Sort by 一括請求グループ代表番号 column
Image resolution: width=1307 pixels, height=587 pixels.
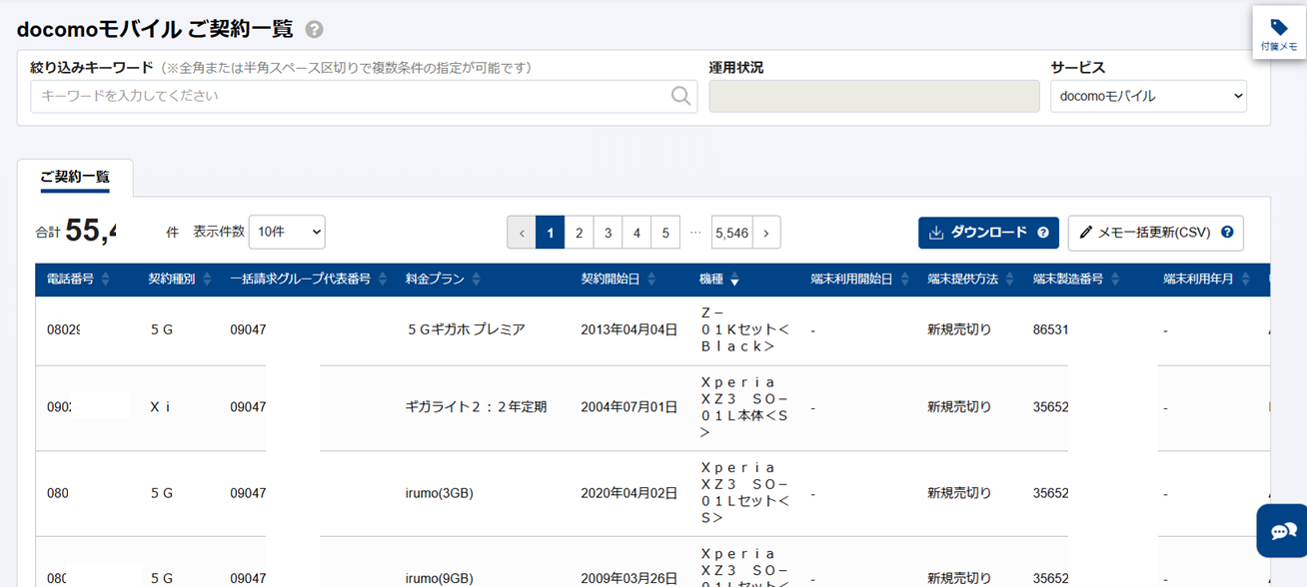[x=383, y=280]
